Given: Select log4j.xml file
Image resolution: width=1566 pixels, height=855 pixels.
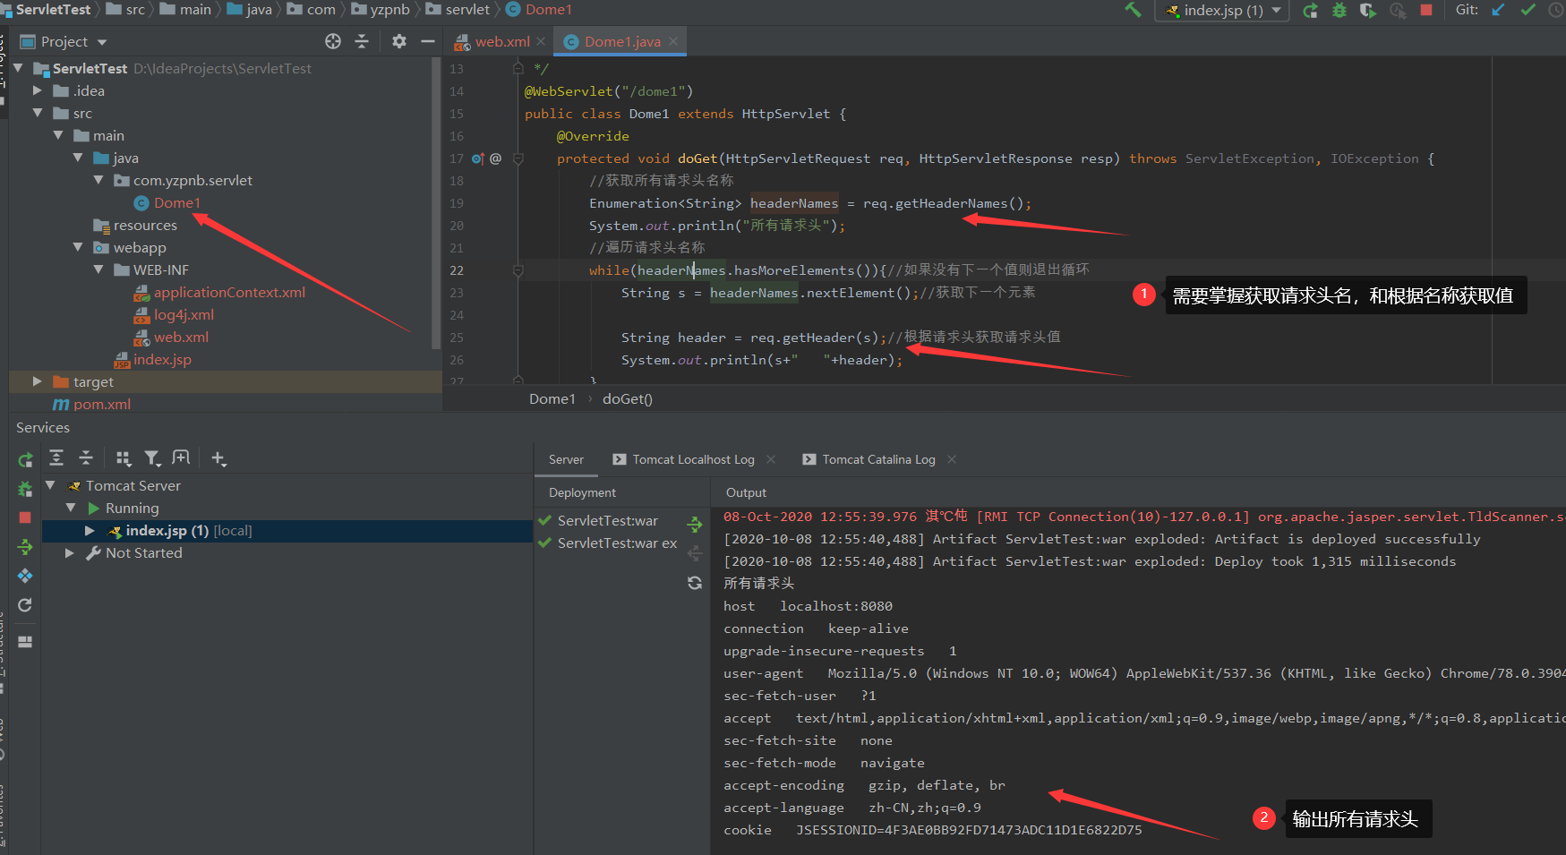Looking at the screenshot, I should [184, 315].
